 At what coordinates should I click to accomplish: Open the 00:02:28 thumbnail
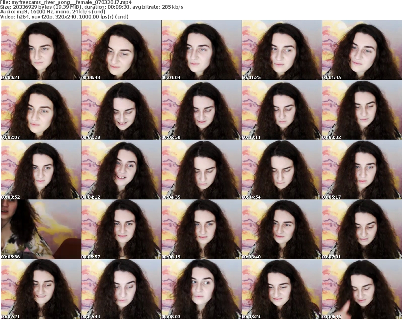click(121, 110)
